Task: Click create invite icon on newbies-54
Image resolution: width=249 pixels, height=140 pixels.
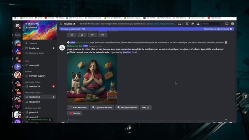Action: point(54,97)
